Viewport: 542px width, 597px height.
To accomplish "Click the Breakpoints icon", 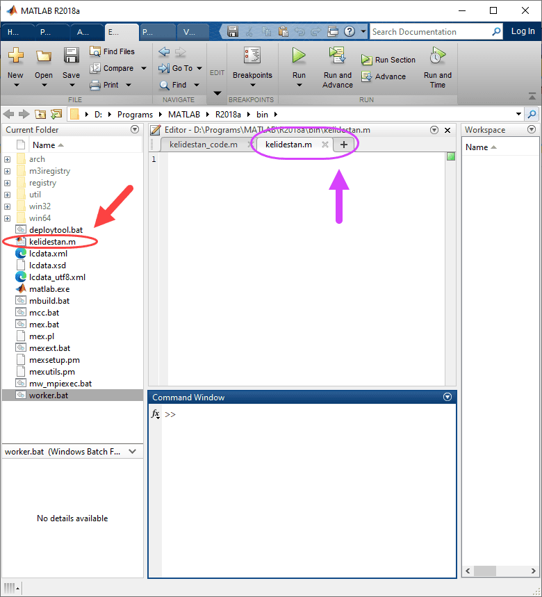I will click(252, 56).
